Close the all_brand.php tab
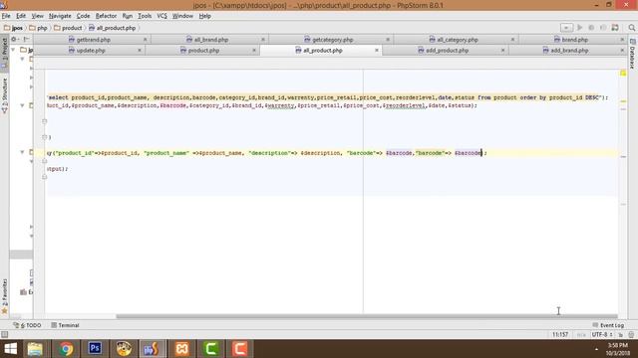638x358 pixels. (263, 40)
